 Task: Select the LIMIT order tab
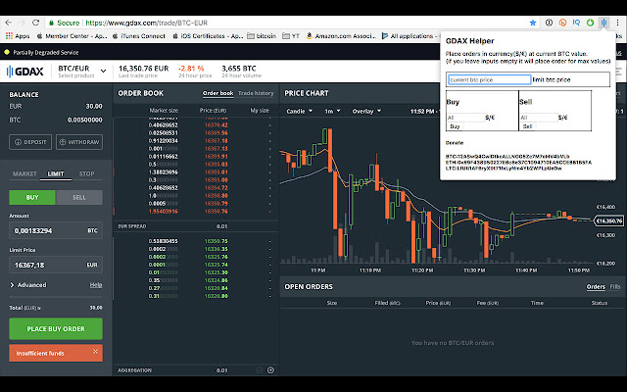tap(56, 173)
